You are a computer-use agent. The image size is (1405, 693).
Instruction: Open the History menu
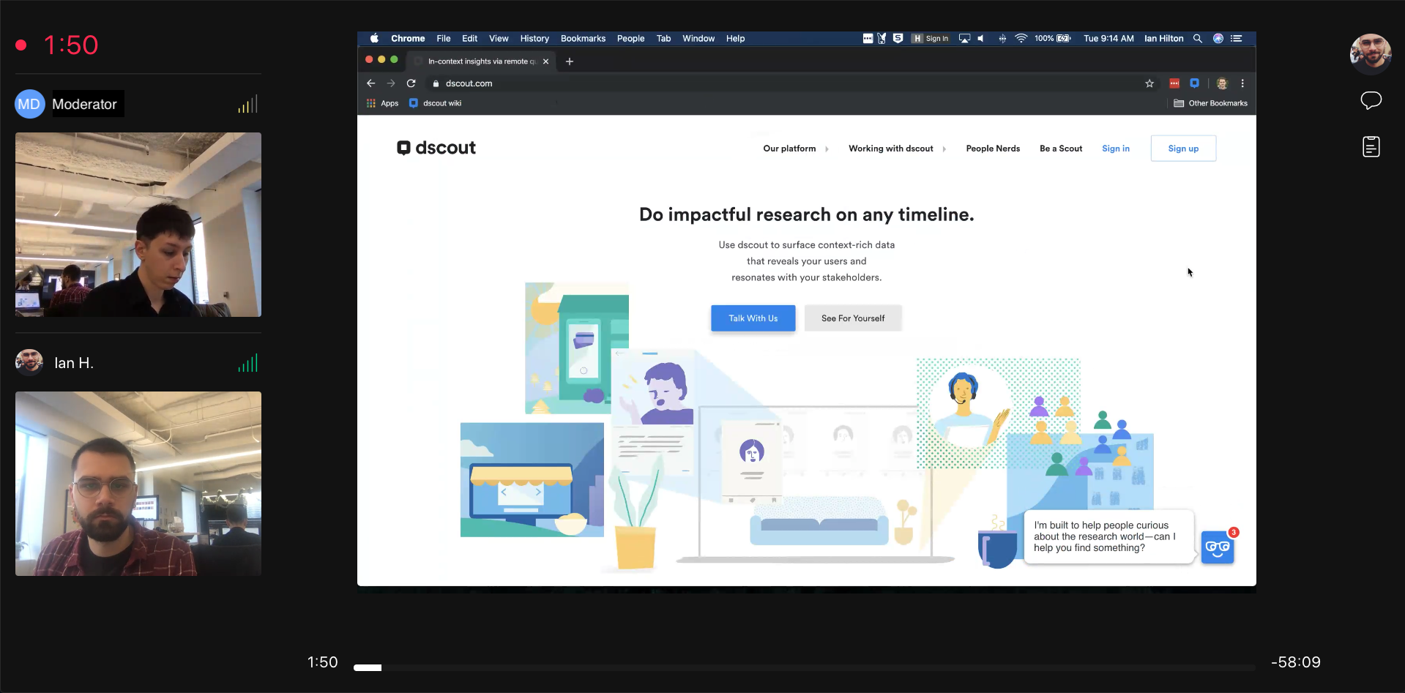tap(534, 39)
